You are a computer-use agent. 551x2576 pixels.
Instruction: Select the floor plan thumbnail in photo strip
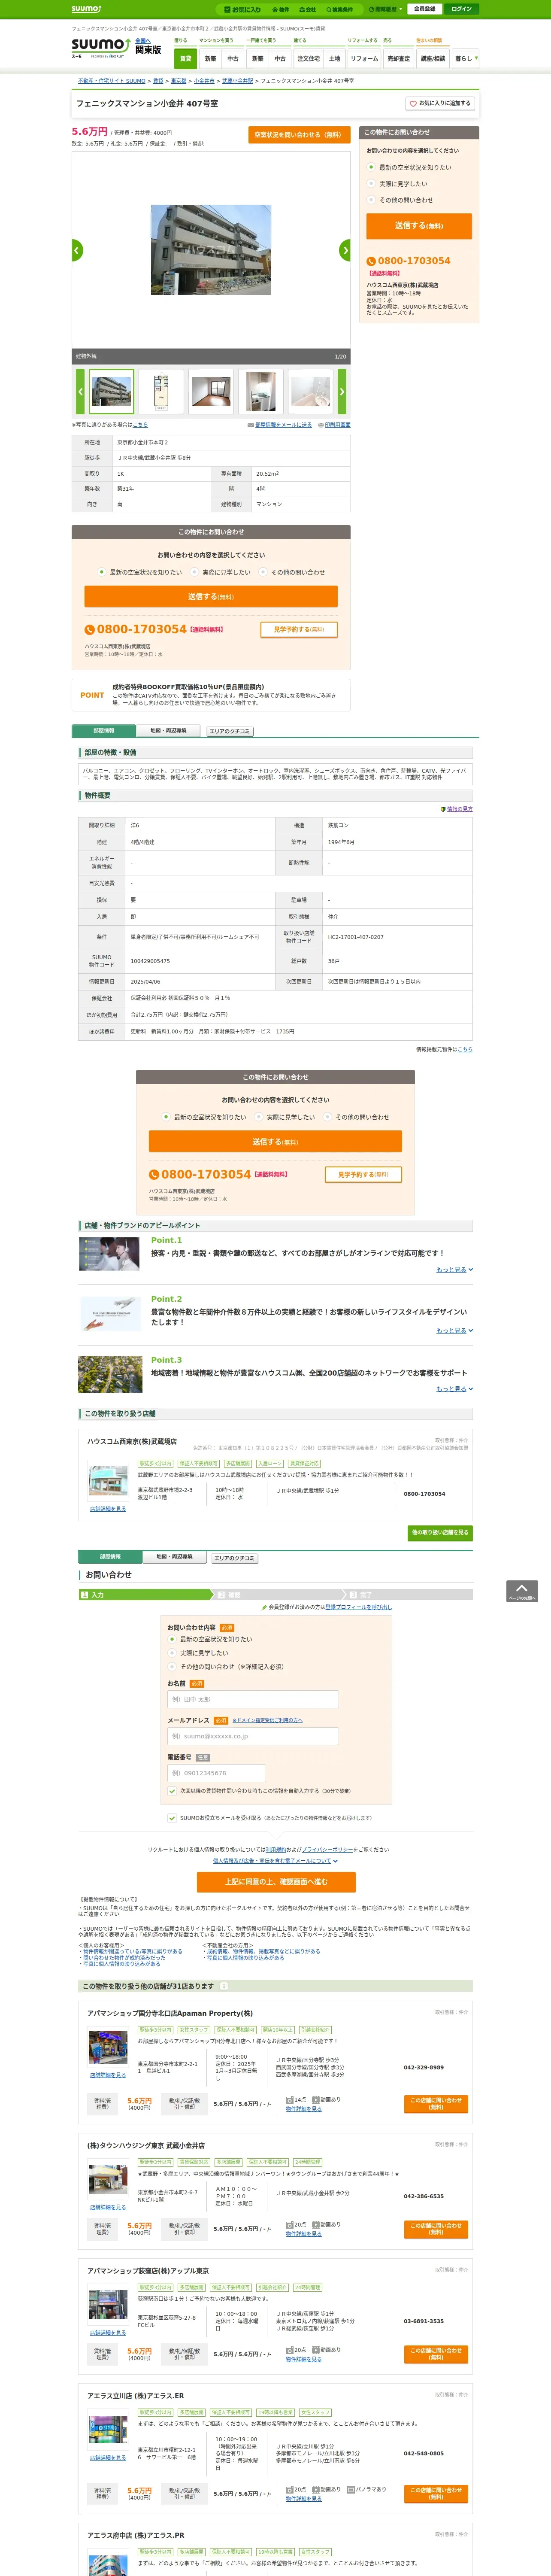click(161, 392)
